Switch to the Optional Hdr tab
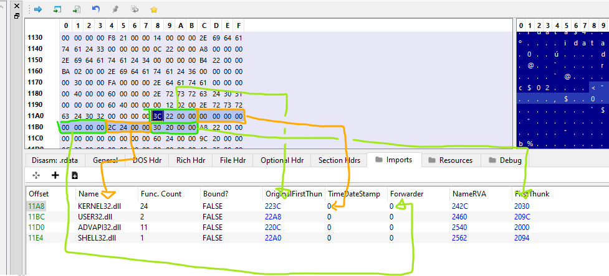The width and height of the screenshot is (609, 276). point(282,160)
